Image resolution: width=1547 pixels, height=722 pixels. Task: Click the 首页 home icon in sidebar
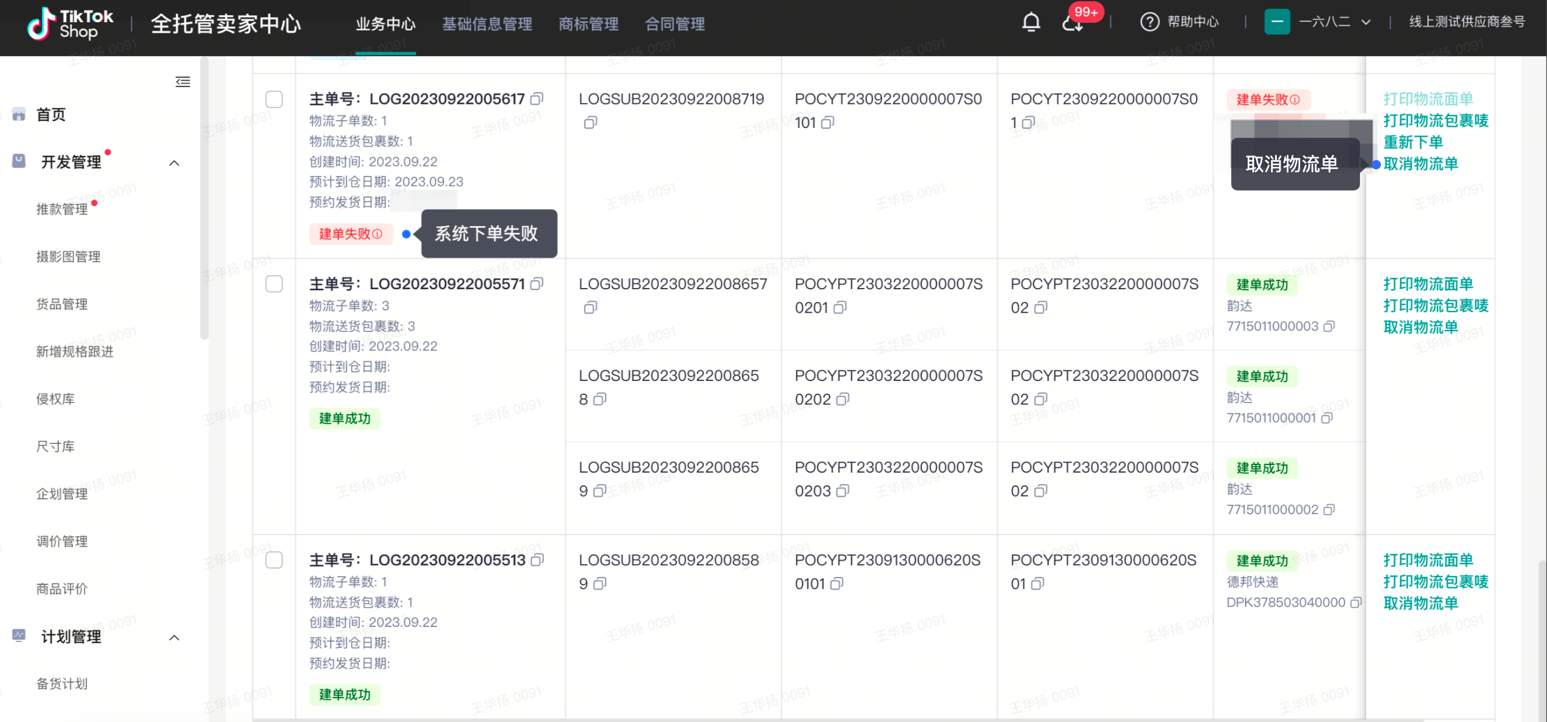point(19,114)
